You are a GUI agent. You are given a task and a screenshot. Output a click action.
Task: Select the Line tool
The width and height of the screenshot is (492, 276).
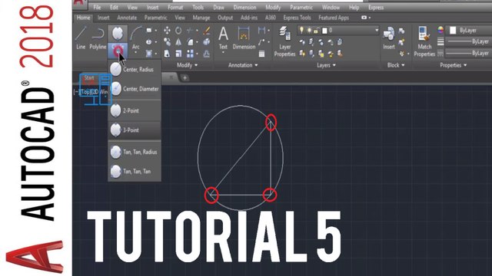tap(81, 38)
